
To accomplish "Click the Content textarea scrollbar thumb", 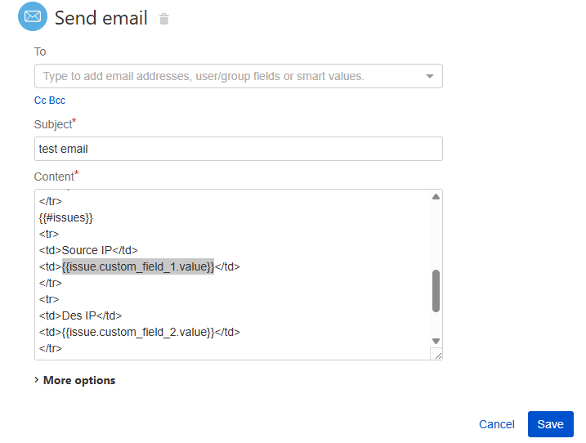I will [436, 291].
